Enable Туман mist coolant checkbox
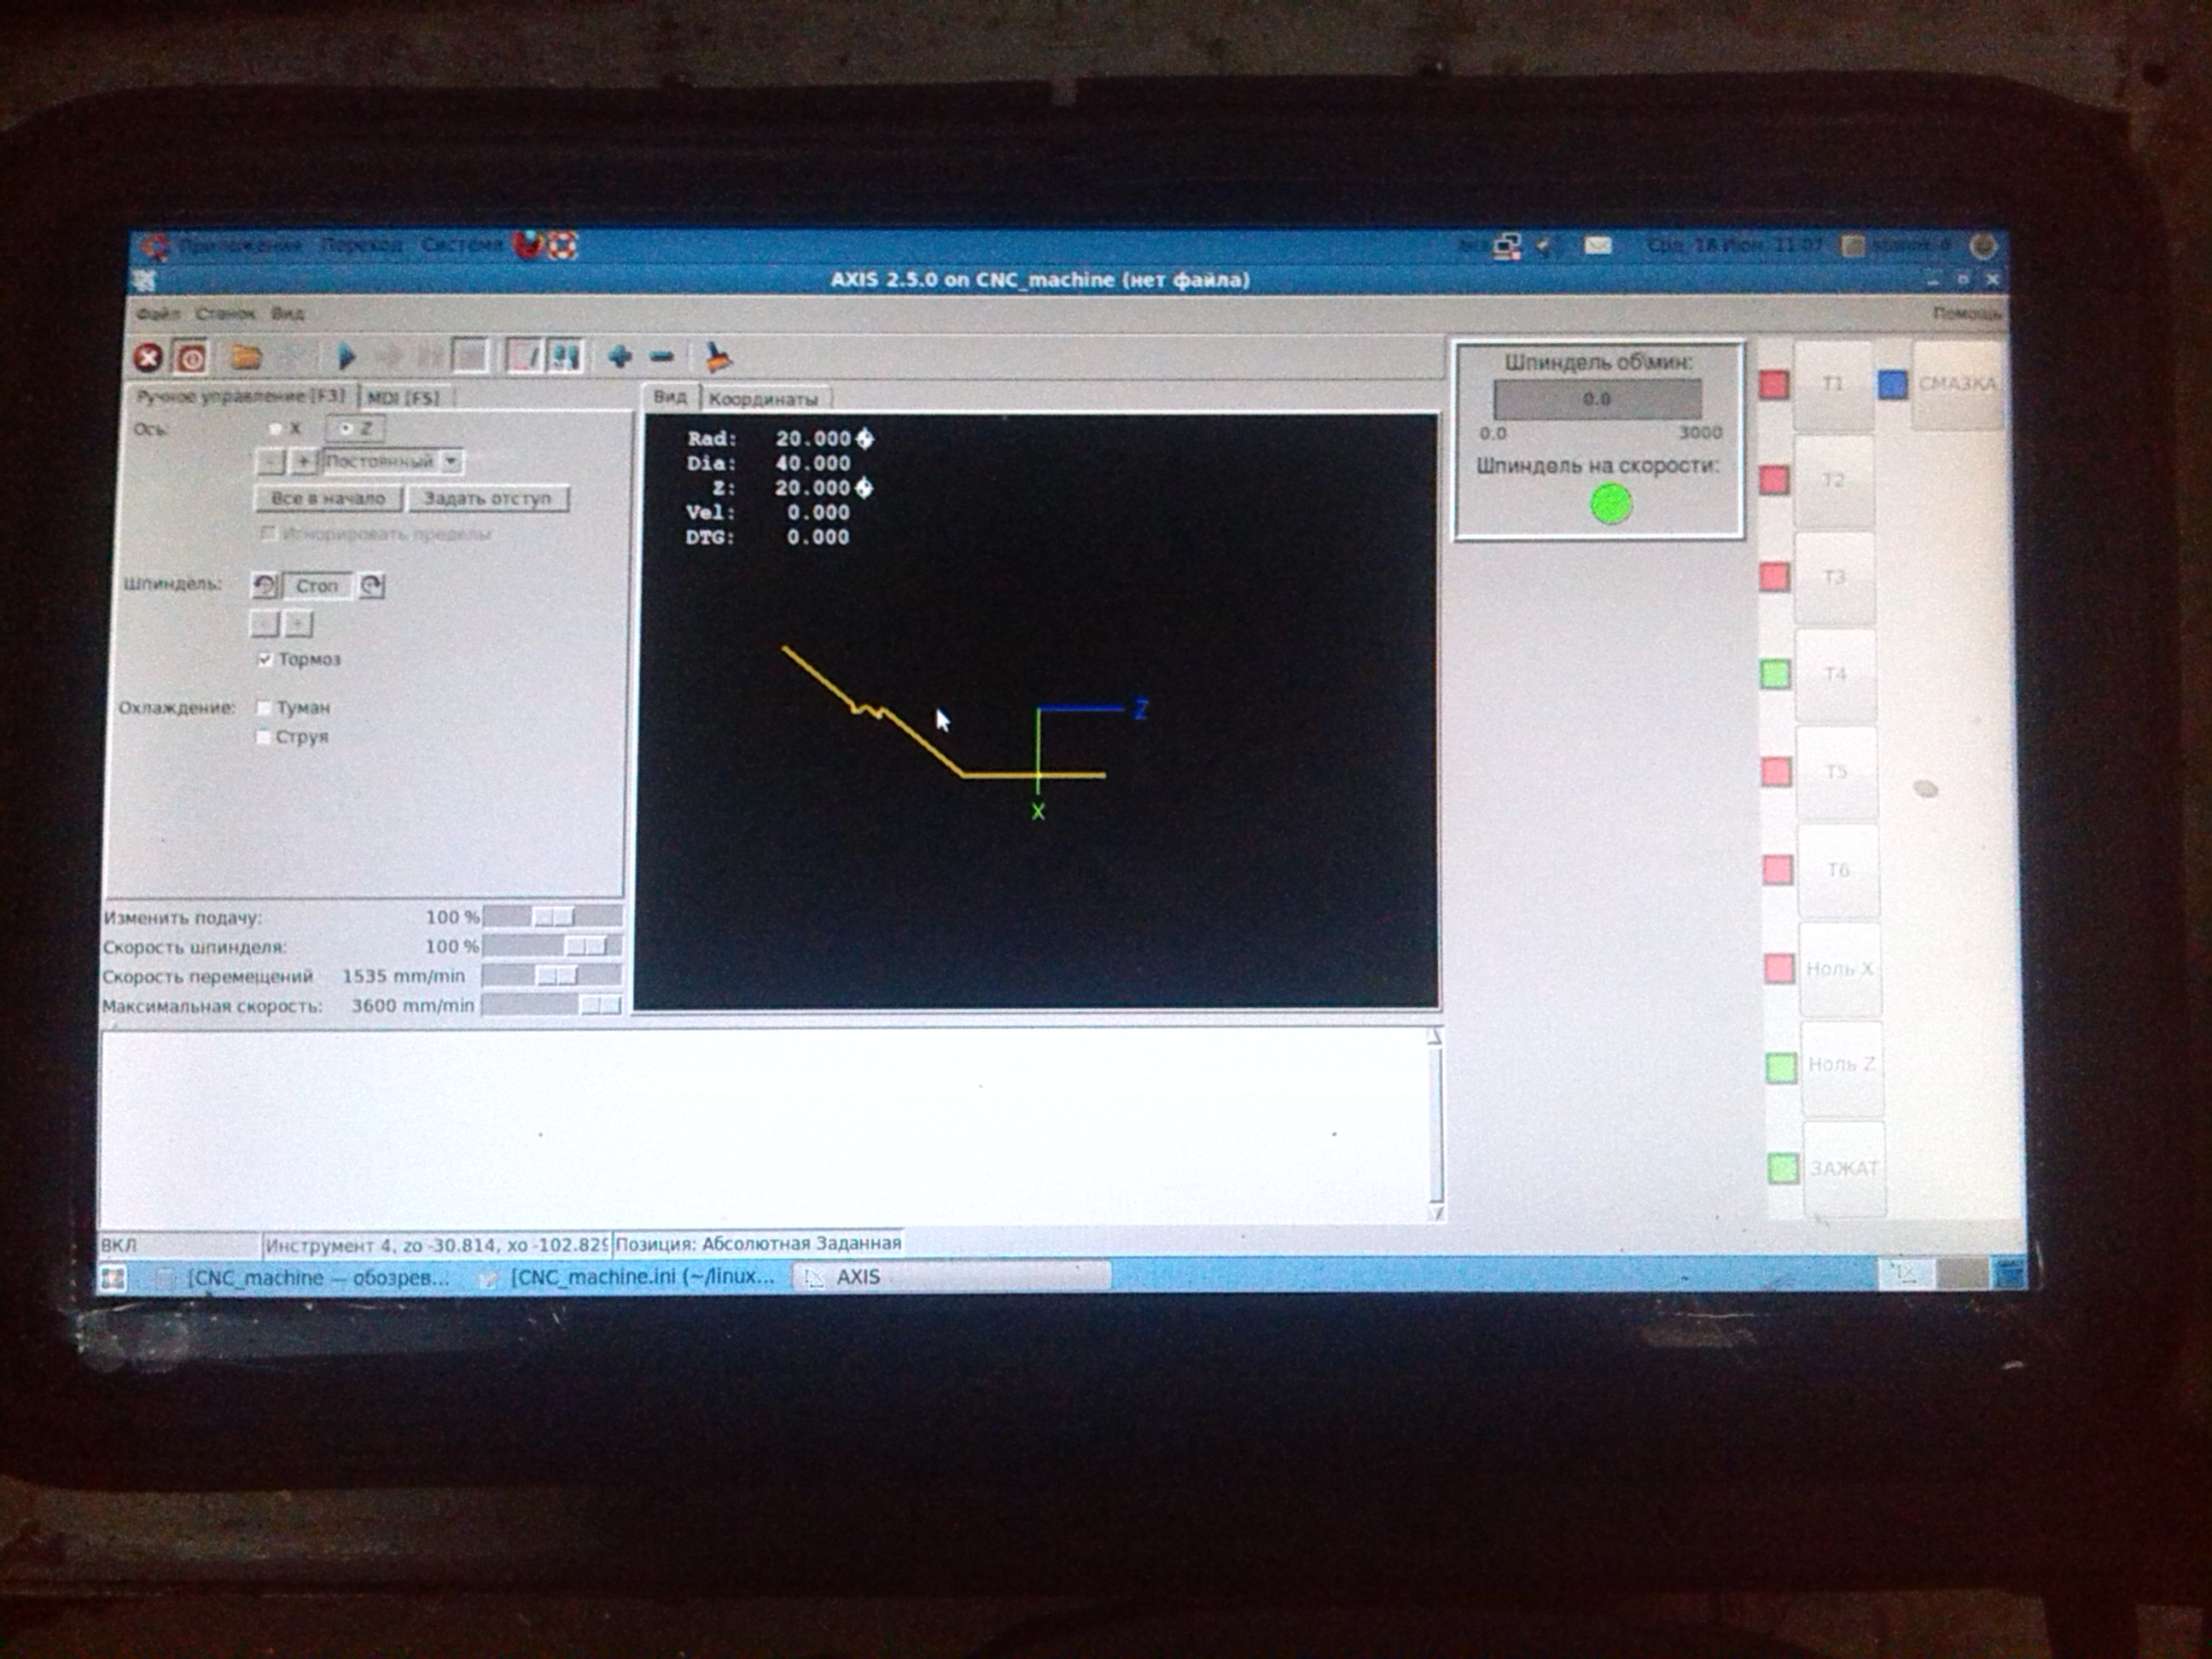This screenshot has width=2212, height=1659. pyautogui.click(x=264, y=708)
